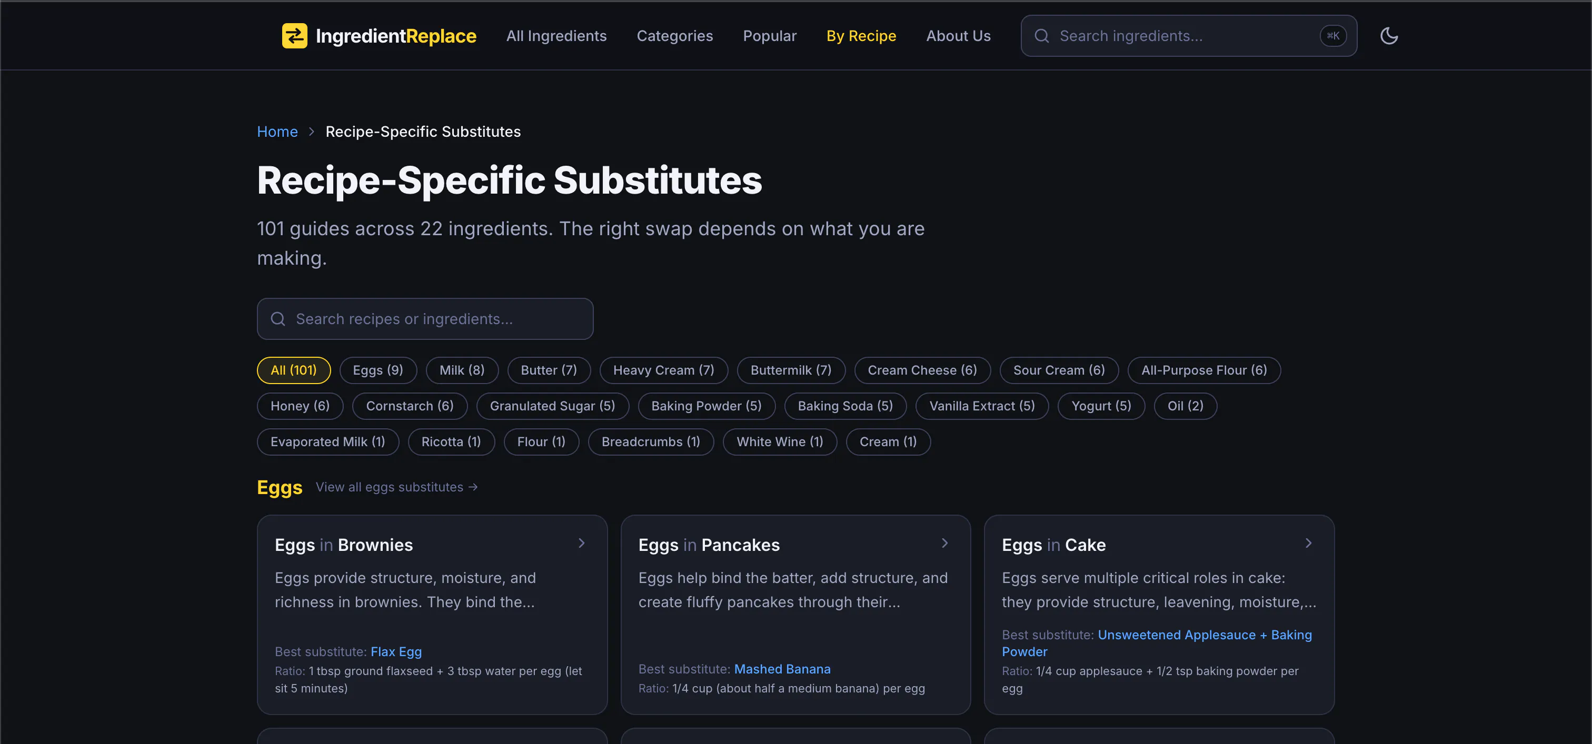This screenshot has width=1592, height=744.
Task: Click the IngredientReplace swap logo icon
Action: coord(294,36)
